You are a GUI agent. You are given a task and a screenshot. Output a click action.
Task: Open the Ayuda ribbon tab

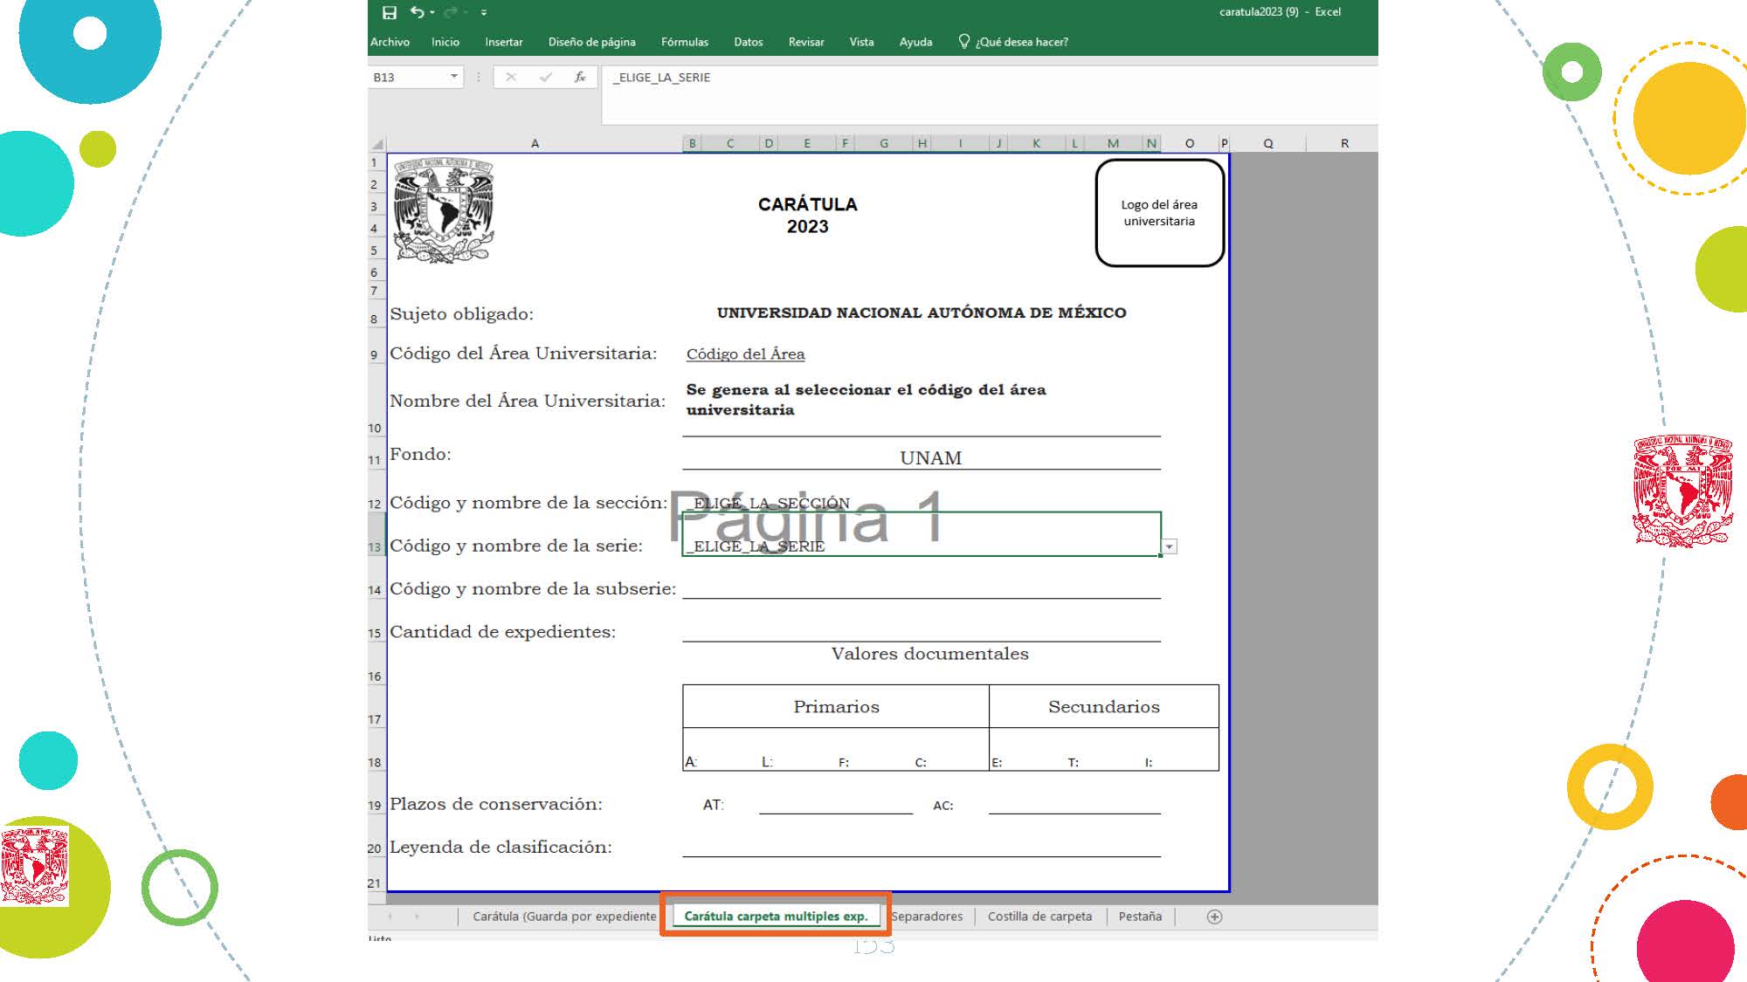[916, 42]
